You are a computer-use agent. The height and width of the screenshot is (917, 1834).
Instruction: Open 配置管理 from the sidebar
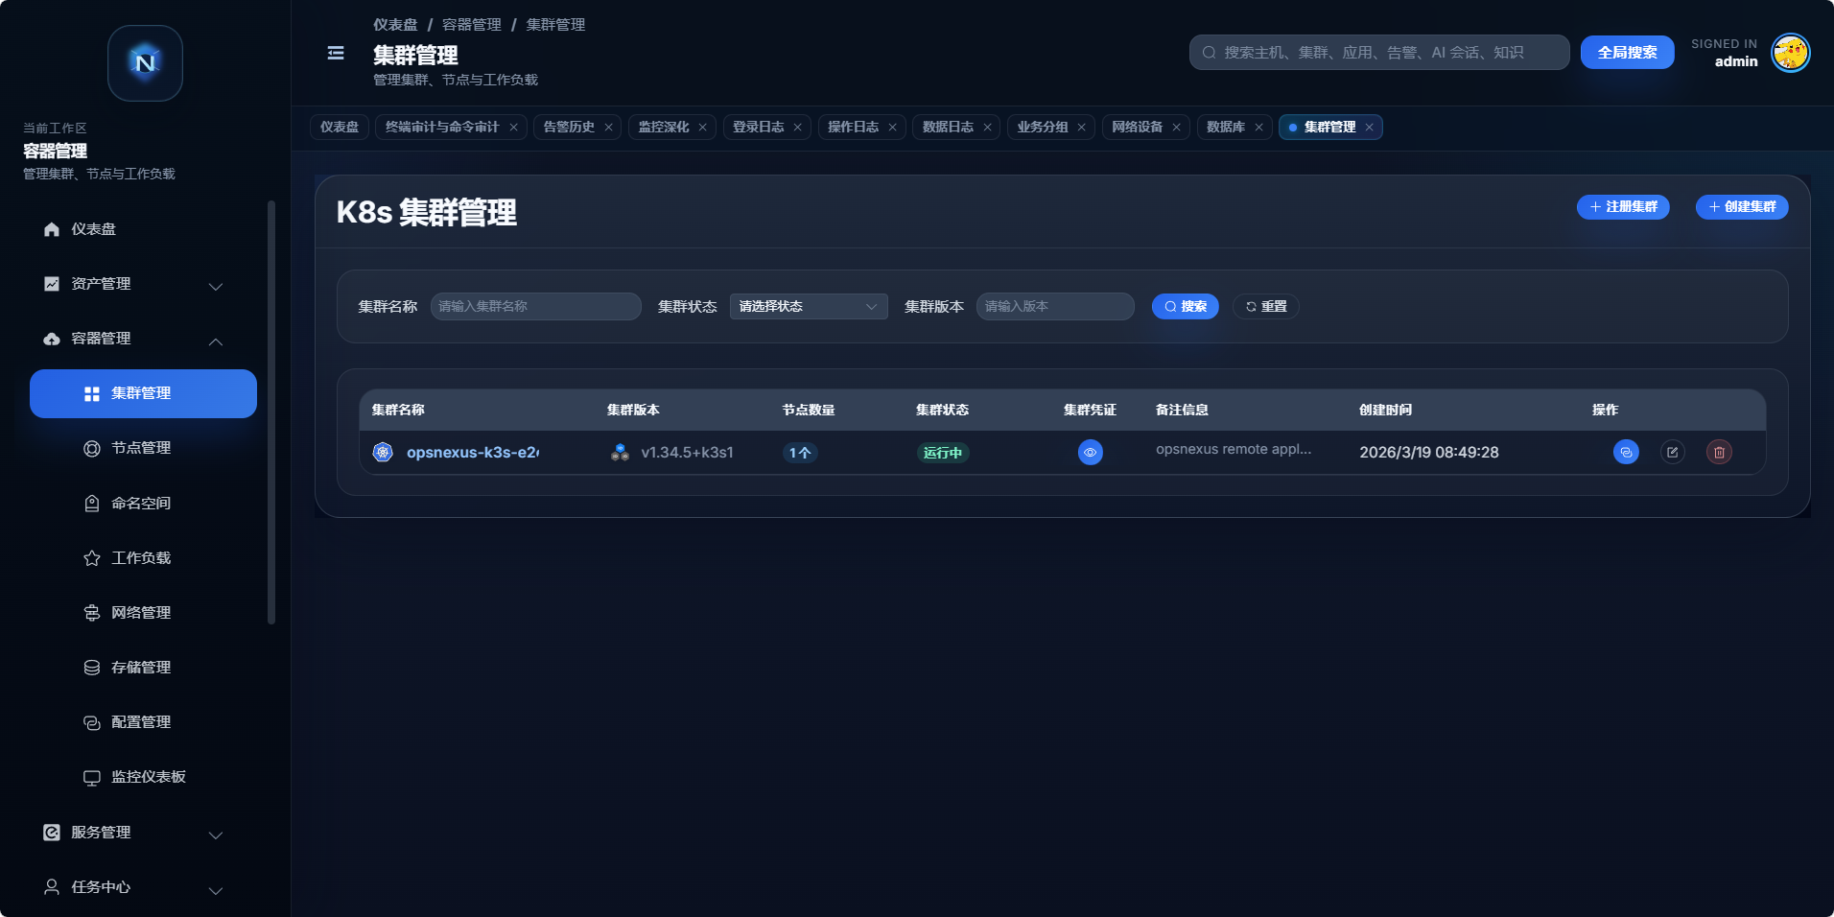tap(141, 721)
